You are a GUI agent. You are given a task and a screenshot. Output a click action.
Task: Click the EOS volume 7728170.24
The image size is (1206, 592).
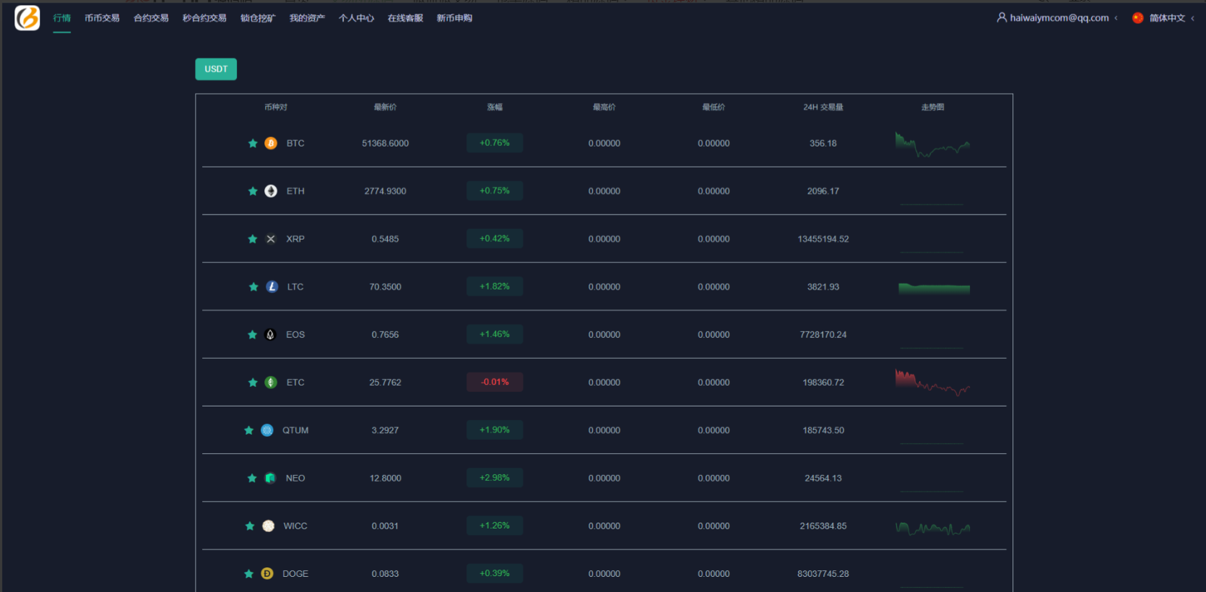click(x=823, y=335)
